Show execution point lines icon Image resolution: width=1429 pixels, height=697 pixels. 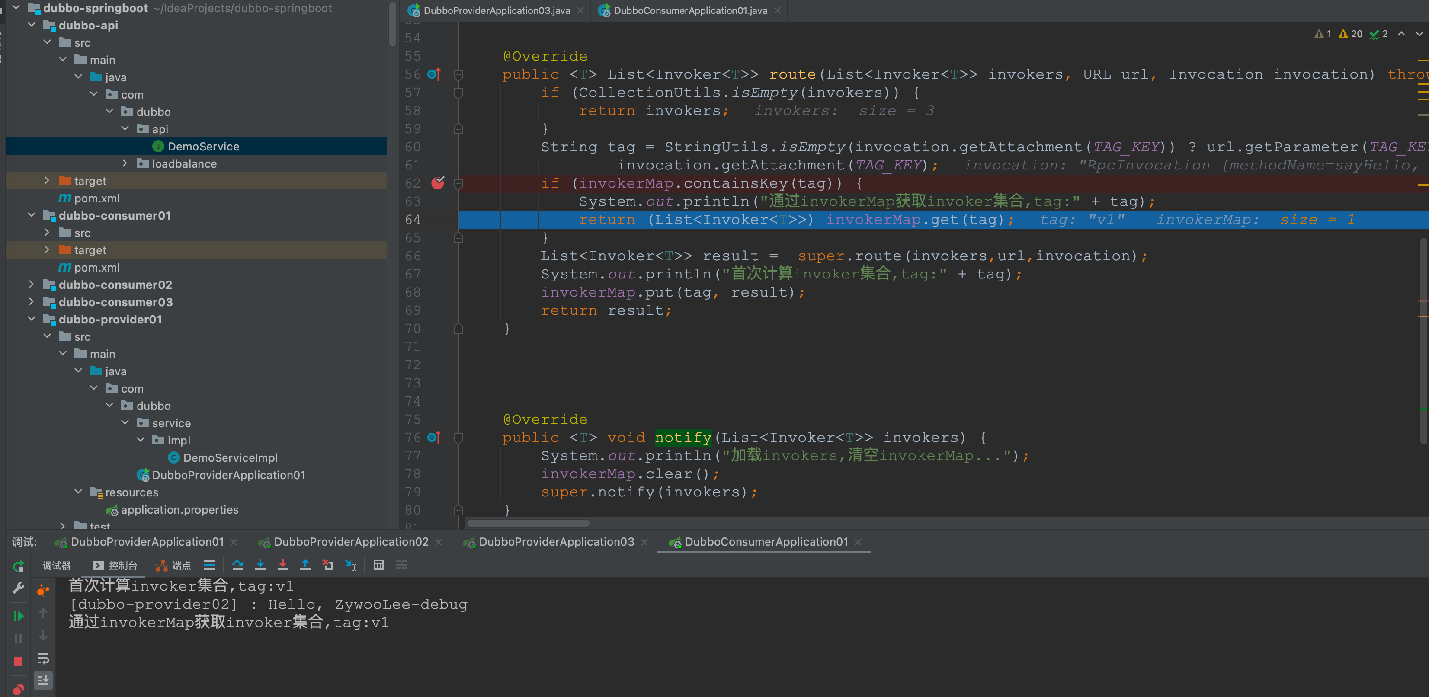[x=209, y=565]
